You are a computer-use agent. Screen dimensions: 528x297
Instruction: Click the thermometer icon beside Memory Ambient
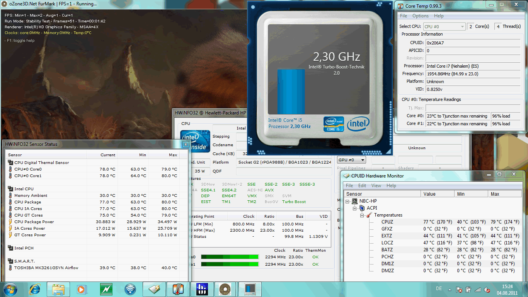[x=10, y=195]
